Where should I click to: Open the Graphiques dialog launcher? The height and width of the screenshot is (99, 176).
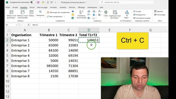click(x=121, y=21)
